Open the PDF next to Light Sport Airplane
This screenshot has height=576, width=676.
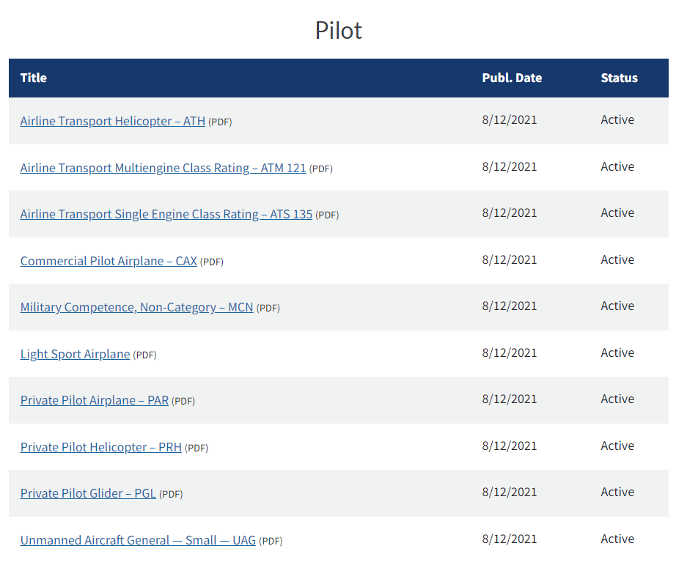coord(144,355)
